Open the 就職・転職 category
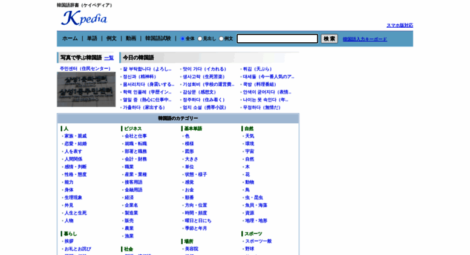The height and width of the screenshot is (255, 470). coord(135,144)
